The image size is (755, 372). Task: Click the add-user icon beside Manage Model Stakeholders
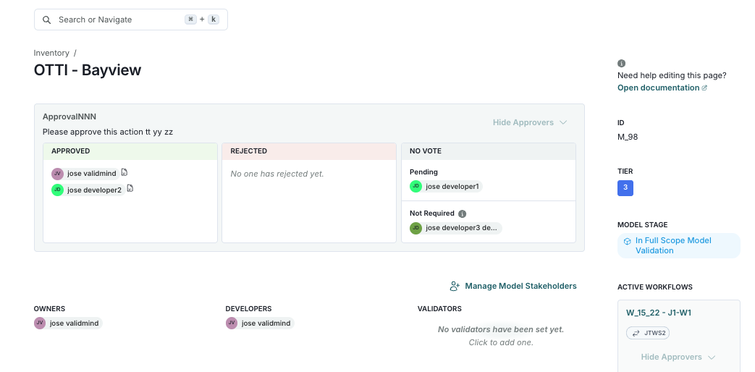(x=455, y=286)
